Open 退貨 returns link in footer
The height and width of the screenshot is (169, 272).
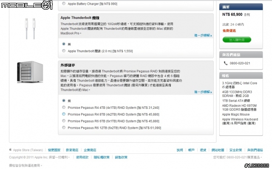click(203, 150)
